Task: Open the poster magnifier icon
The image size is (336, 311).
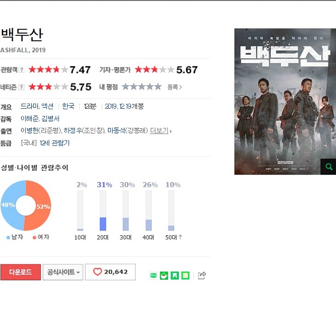Action: pyautogui.click(x=329, y=167)
